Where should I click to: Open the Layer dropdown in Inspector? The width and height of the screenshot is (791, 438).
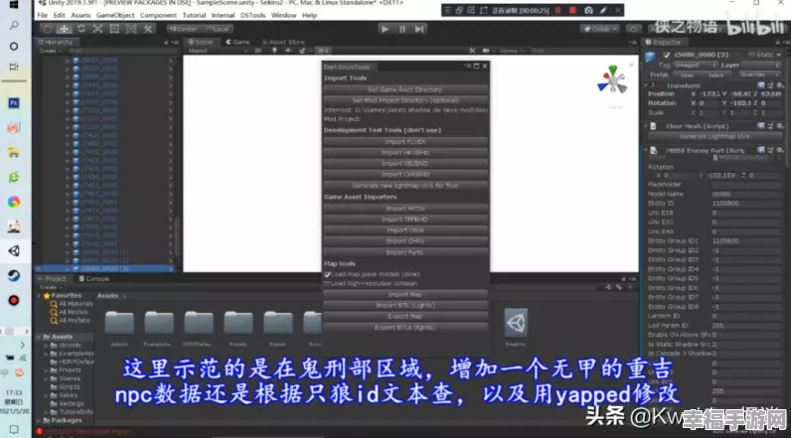(760, 65)
